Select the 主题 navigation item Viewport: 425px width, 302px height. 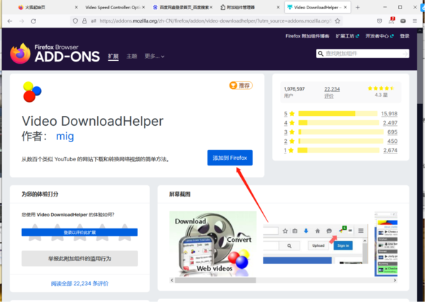pos(132,56)
